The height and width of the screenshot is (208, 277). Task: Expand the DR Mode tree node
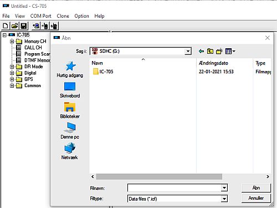point(12,67)
